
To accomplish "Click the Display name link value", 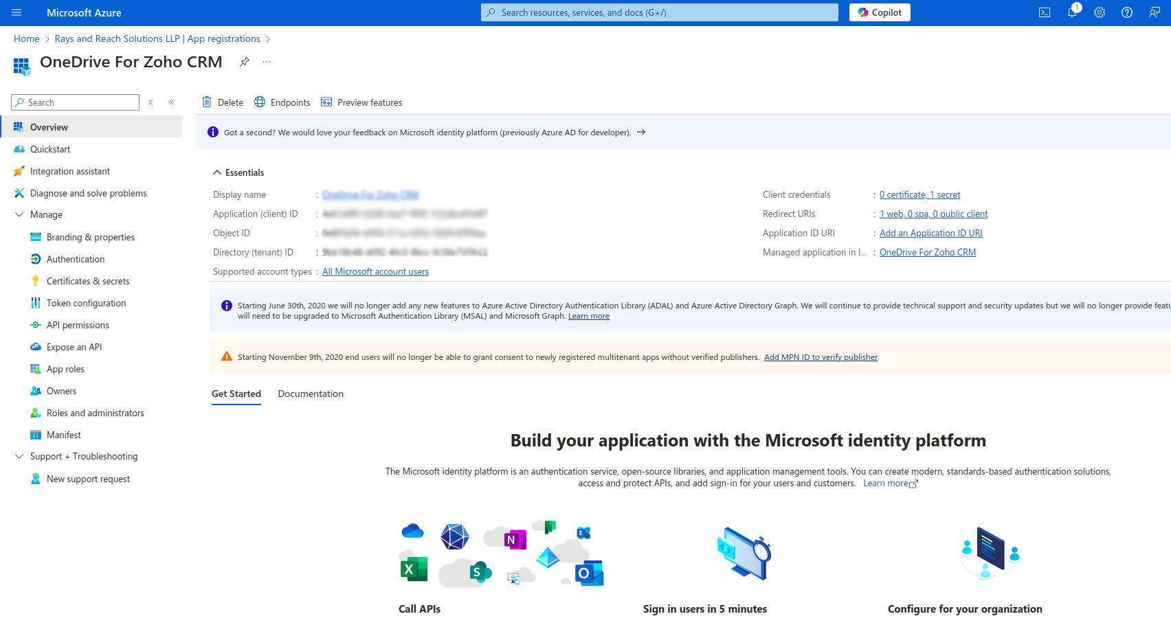I will click(370, 195).
